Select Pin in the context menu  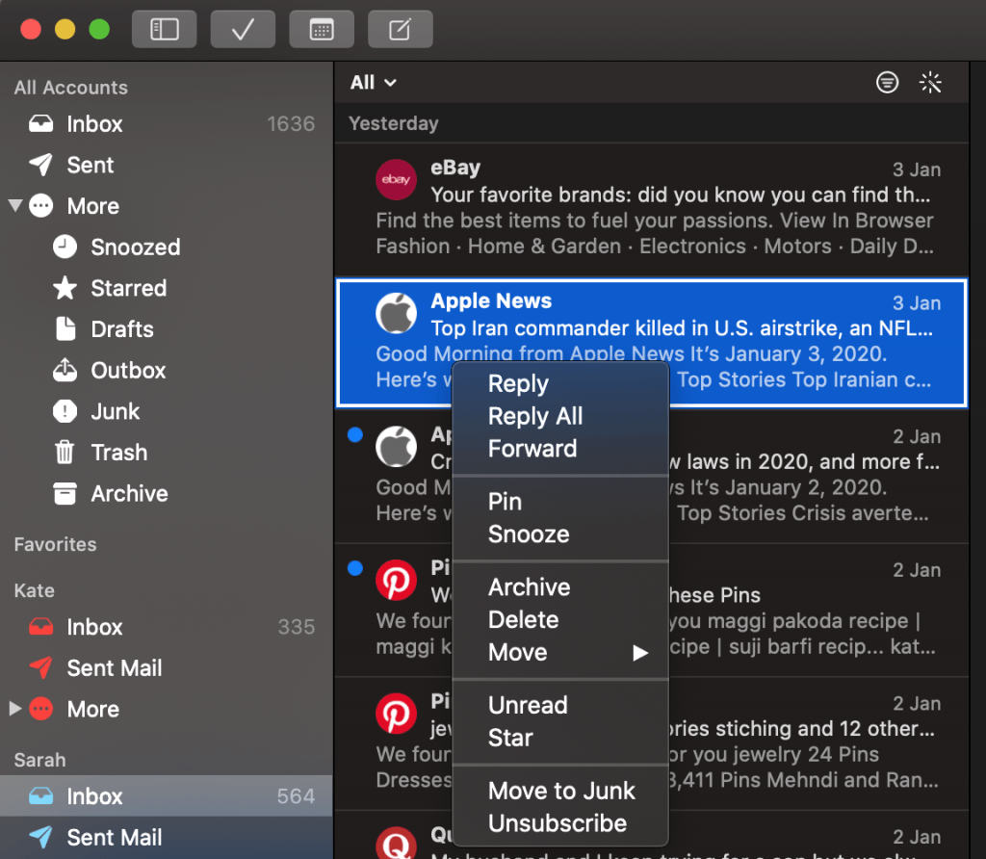560,502
